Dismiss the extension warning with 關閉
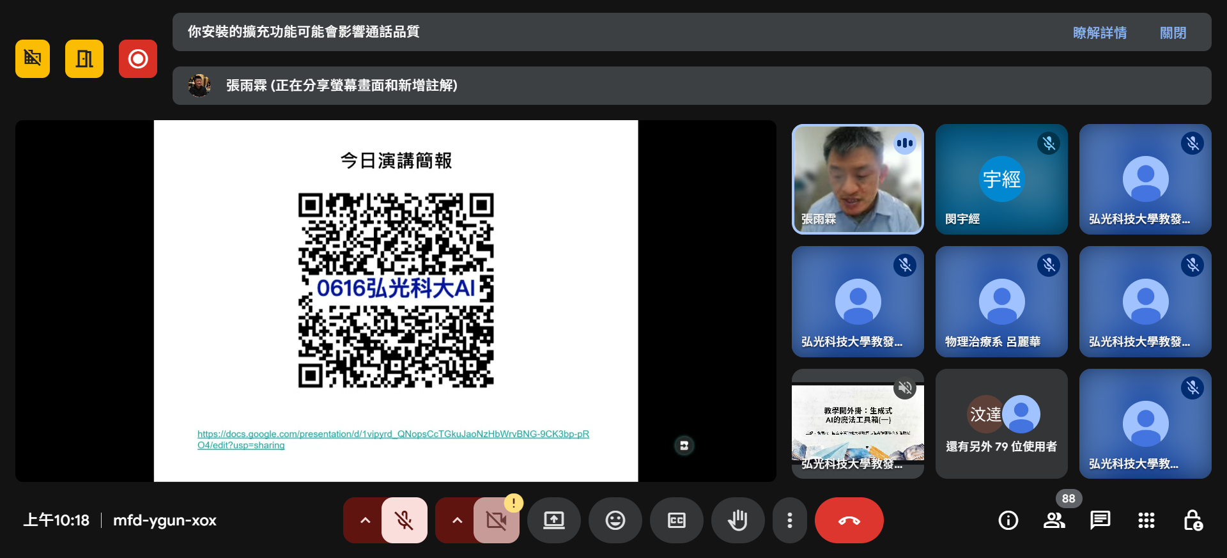The height and width of the screenshot is (558, 1227). pyautogui.click(x=1173, y=33)
